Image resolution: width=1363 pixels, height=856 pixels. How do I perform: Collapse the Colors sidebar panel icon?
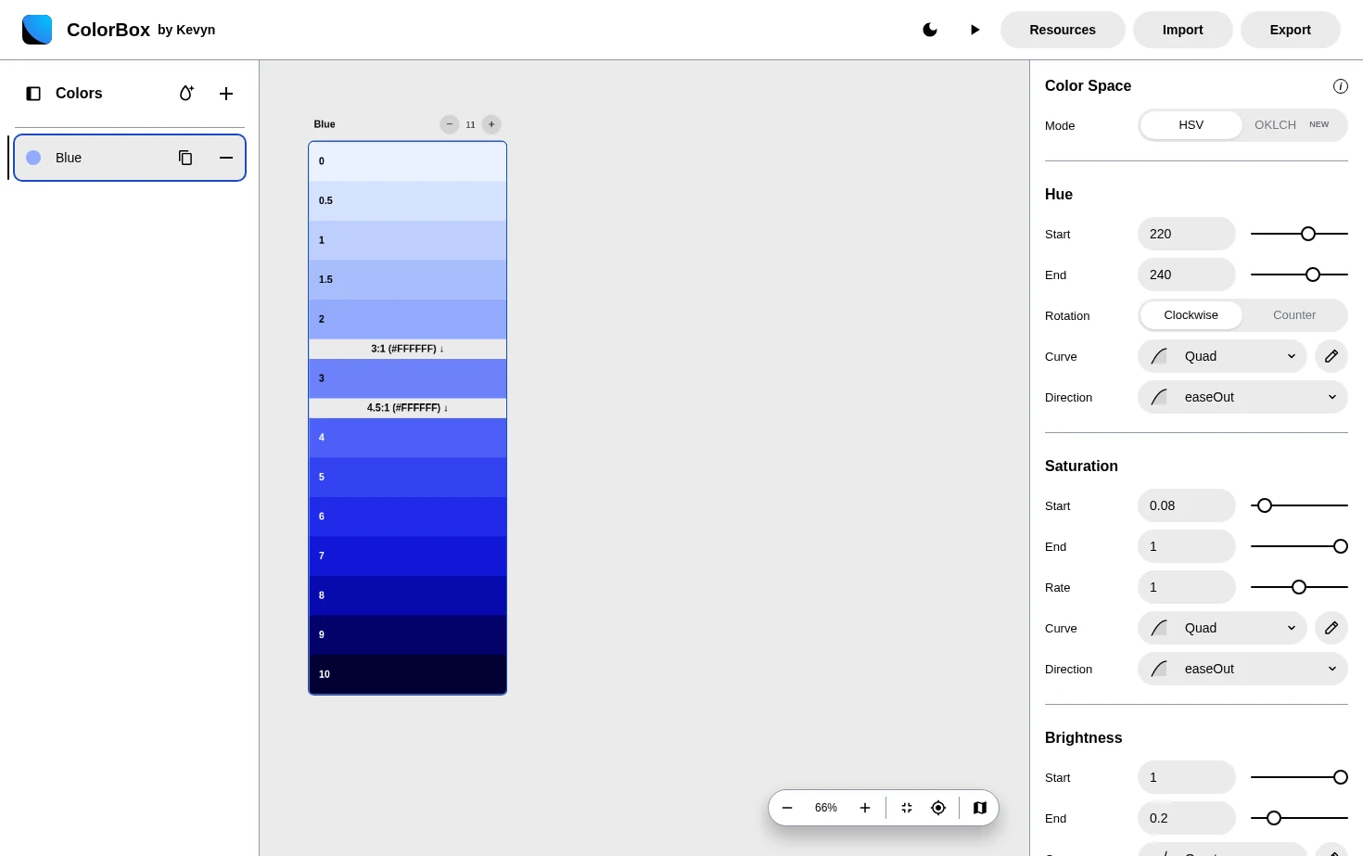click(x=33, y=94)
